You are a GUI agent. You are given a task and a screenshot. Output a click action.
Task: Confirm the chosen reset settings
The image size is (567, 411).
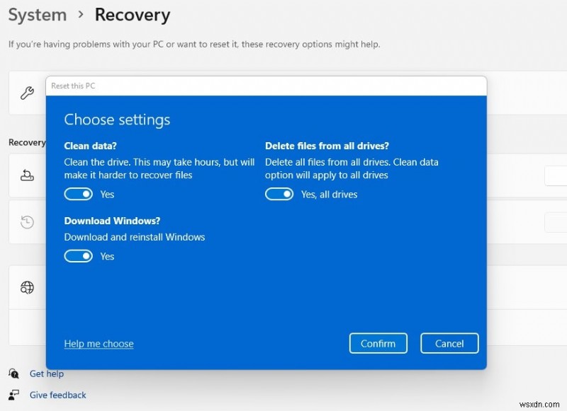coord(378,343)
